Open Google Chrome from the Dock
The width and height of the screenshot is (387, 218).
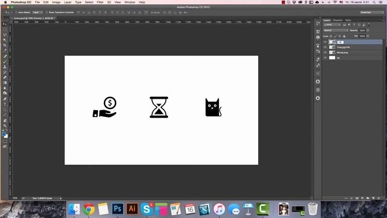89,209
